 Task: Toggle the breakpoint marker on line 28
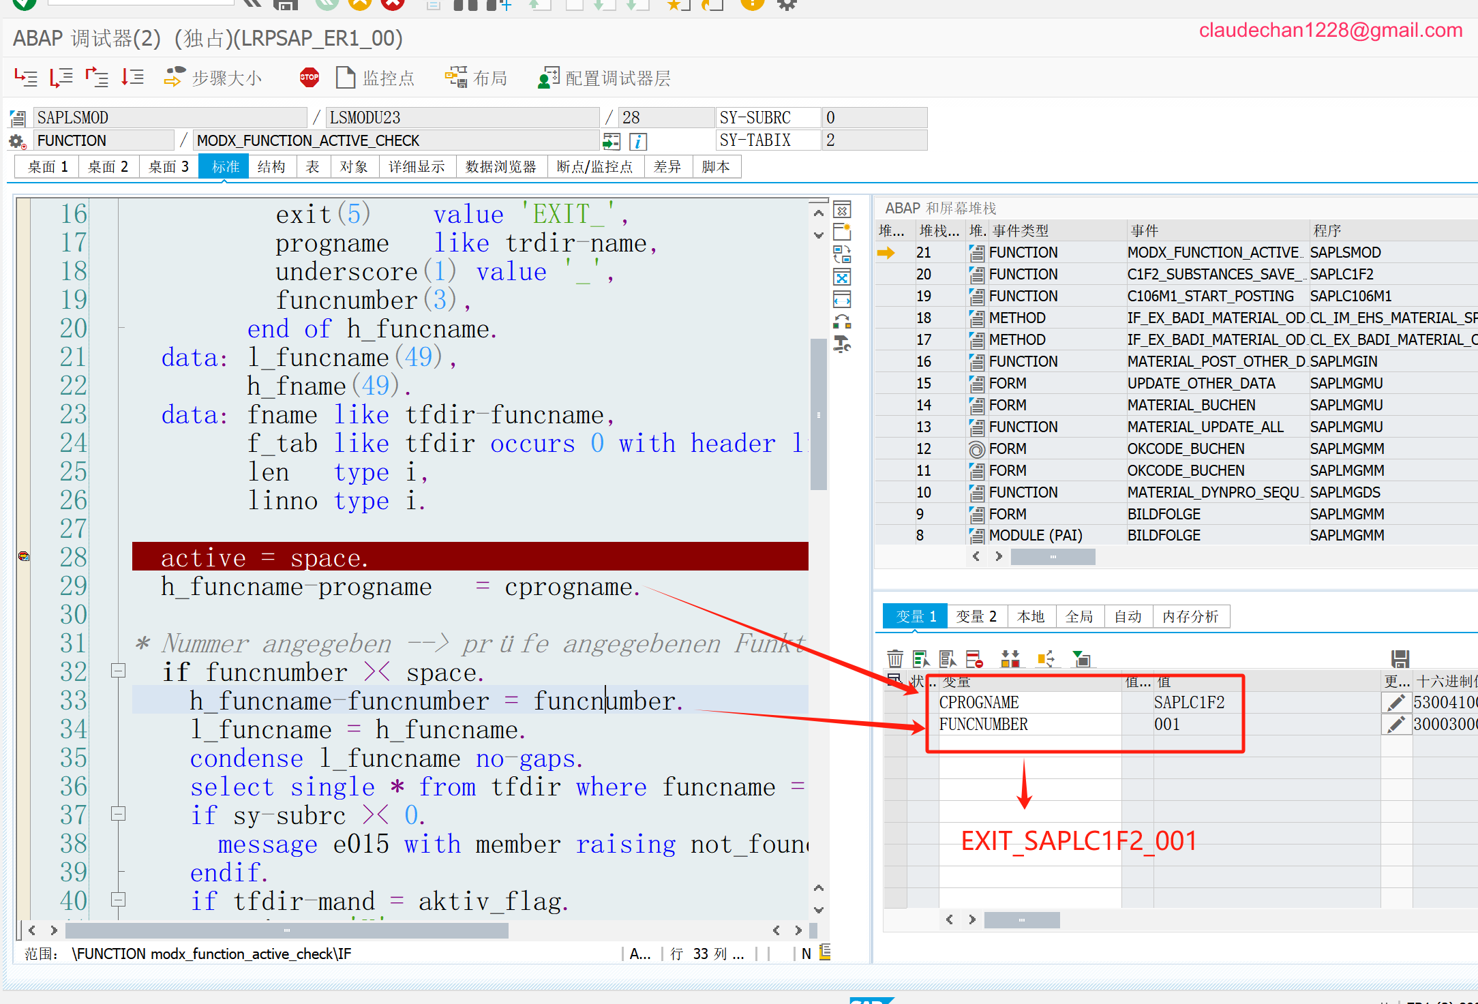(24, 557)
